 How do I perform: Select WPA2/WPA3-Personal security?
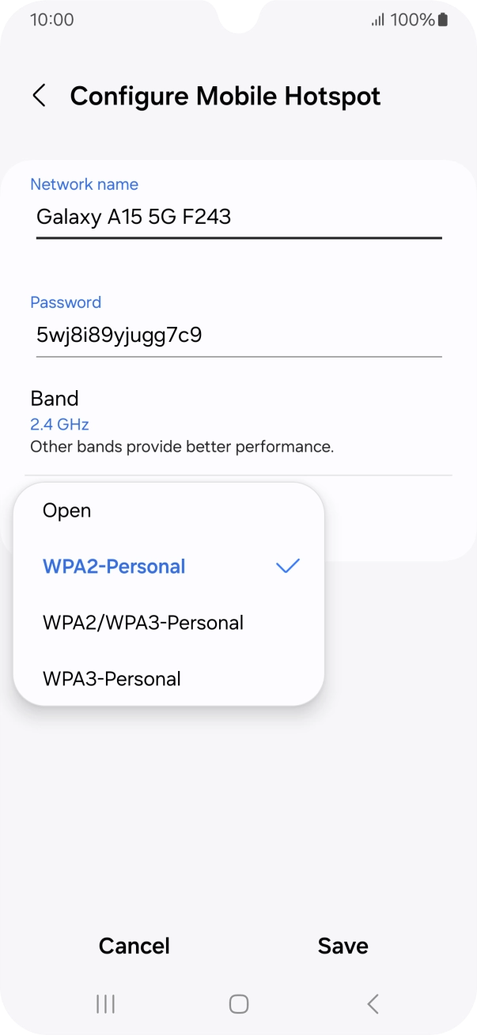pyautogui.click(x=143, y=622)
